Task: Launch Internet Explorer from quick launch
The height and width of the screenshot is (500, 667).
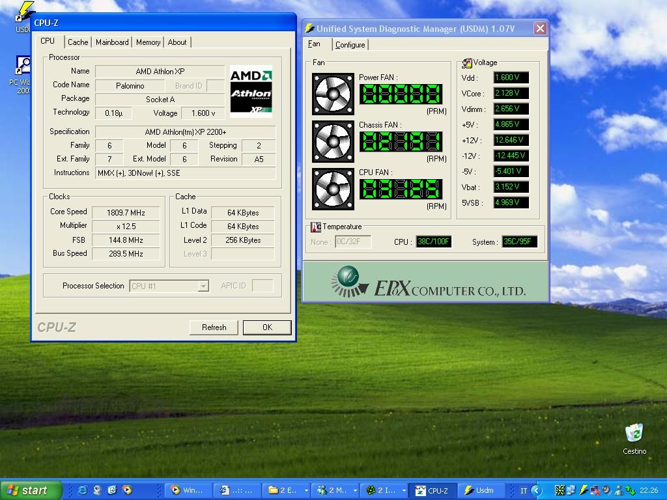Action: 82,490
